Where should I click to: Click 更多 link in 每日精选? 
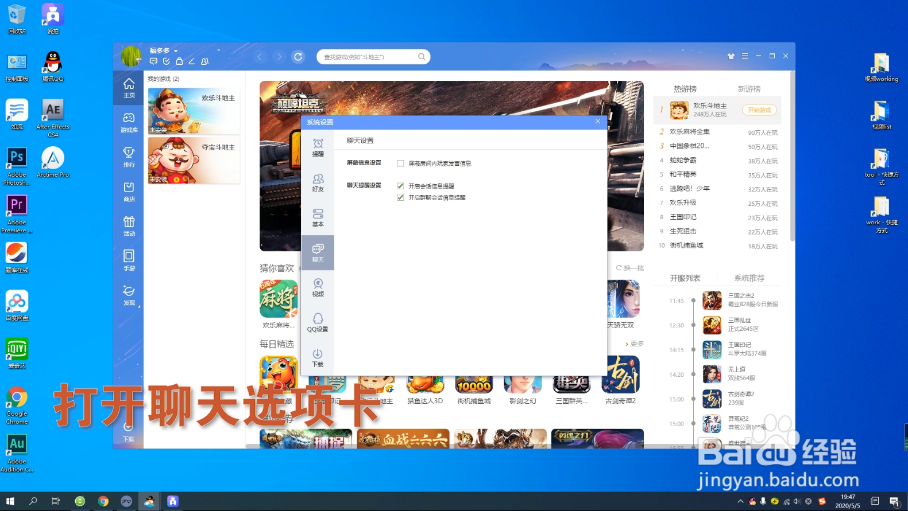[635, 344]
